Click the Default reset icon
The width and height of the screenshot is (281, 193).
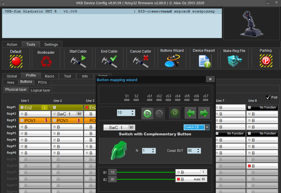[x=16, y=61]
